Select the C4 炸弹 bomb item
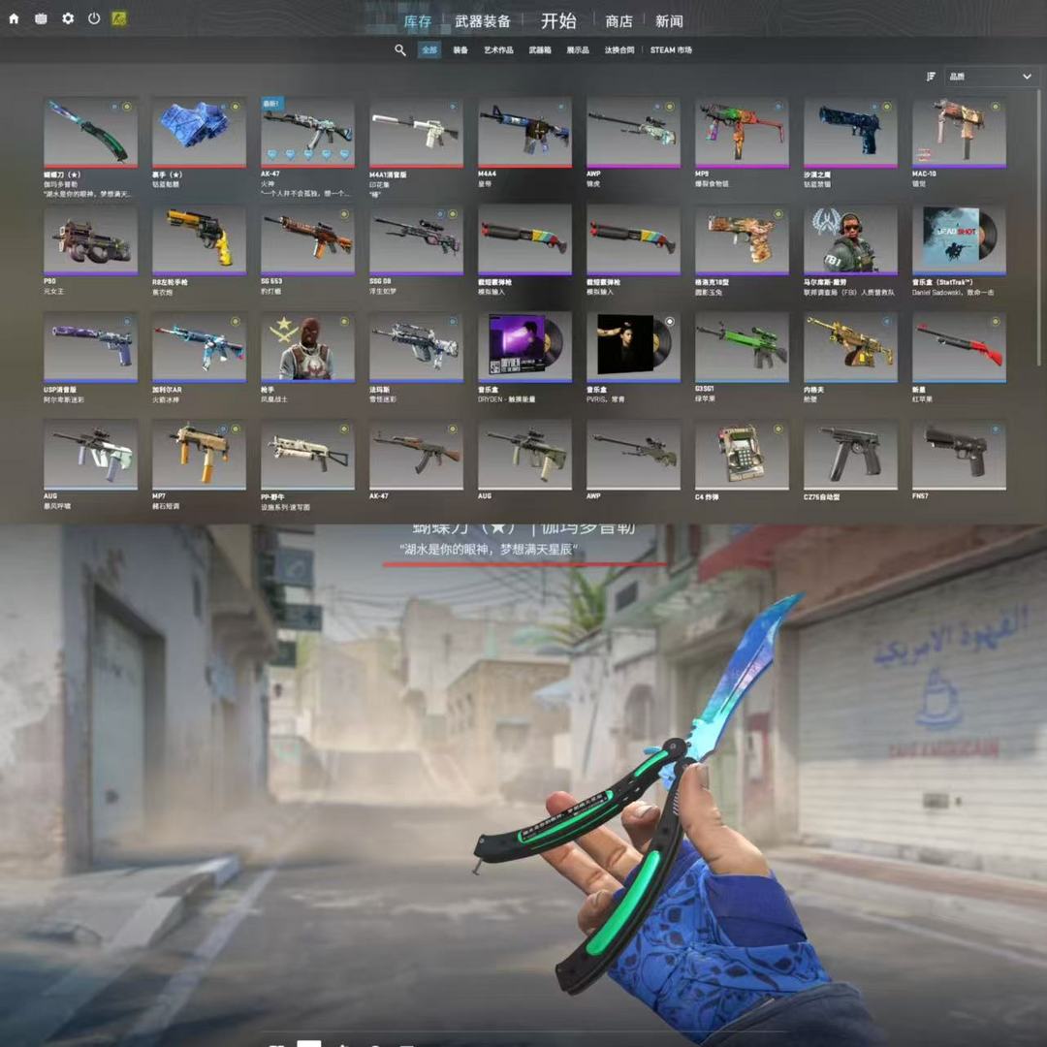Screen dimensions: 1047x1047 tap(742, 455)
